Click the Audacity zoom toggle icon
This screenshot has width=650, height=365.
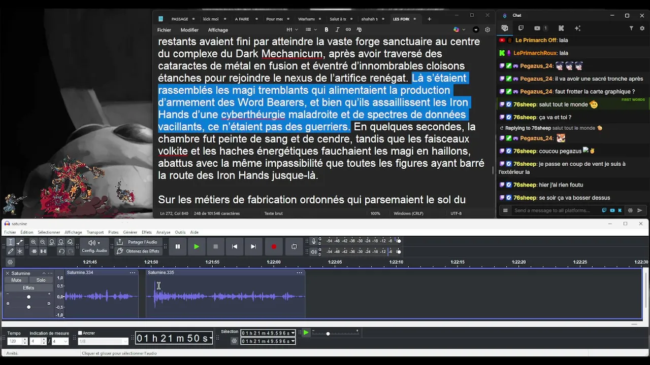coord(70,242)
